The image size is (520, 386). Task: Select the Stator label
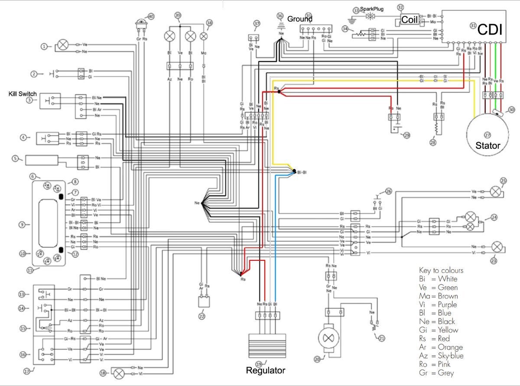[x=487, y=146]
